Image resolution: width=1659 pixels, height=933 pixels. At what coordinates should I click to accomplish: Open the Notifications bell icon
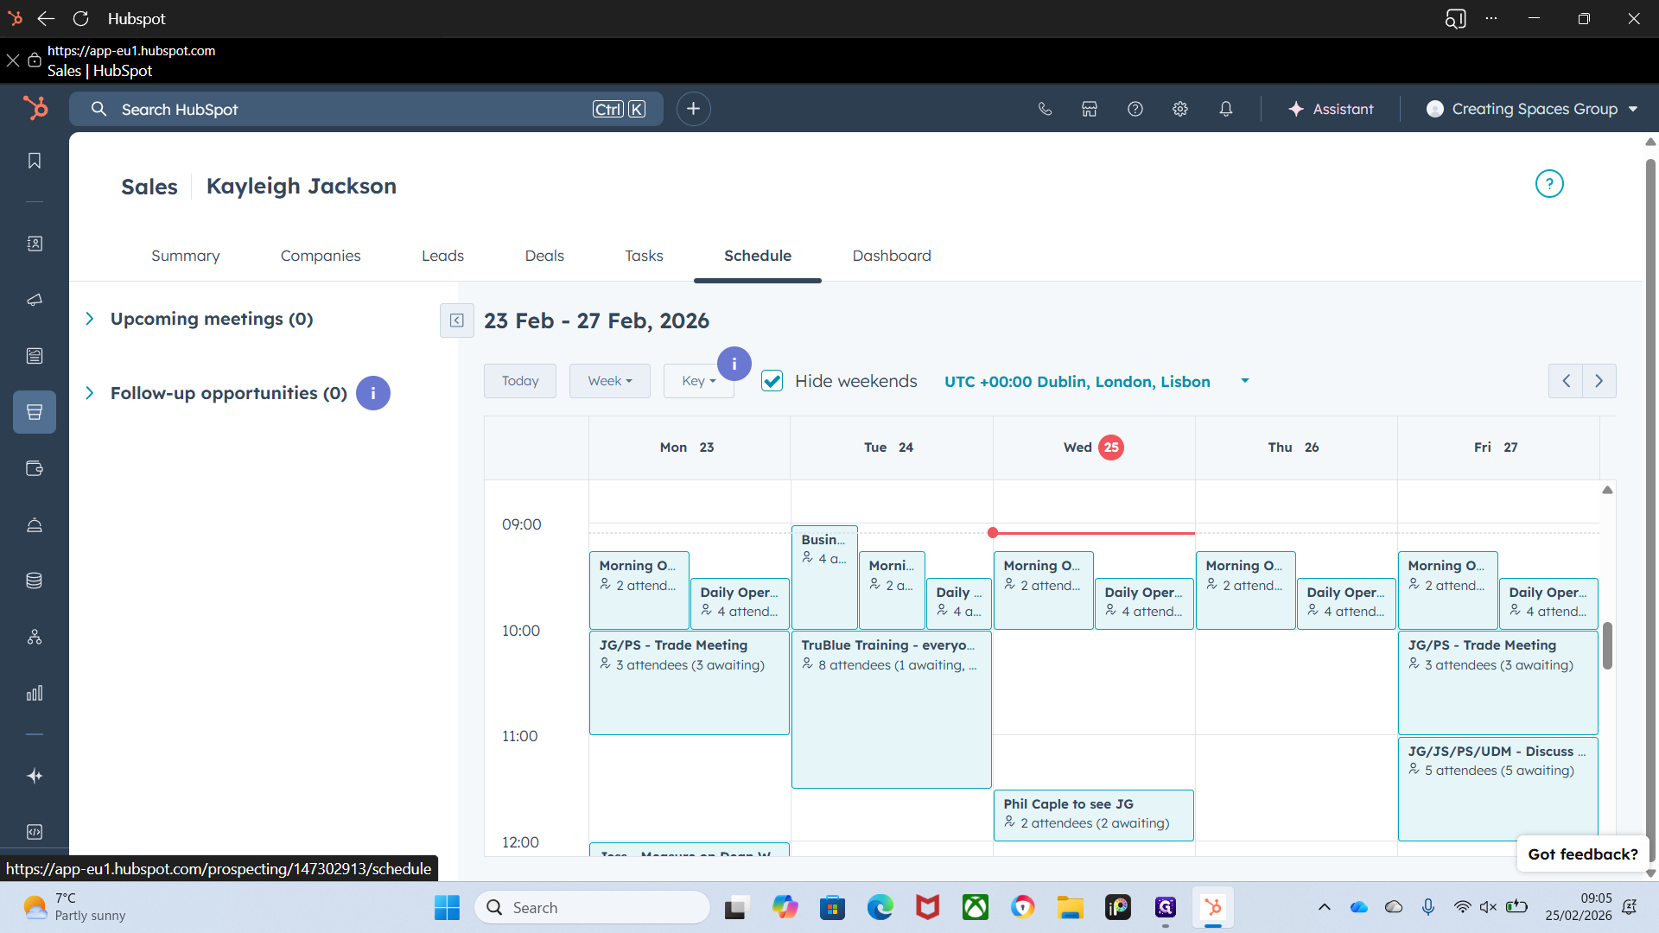click(1226, 109)
